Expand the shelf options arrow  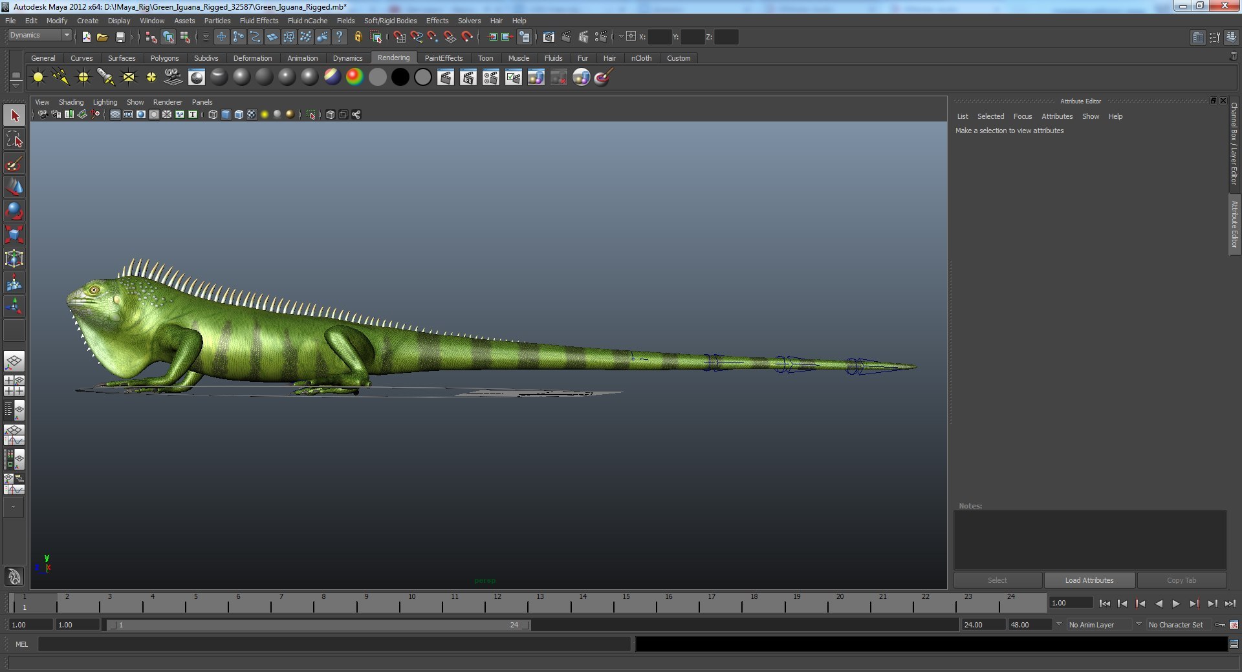tap(16, 85)
